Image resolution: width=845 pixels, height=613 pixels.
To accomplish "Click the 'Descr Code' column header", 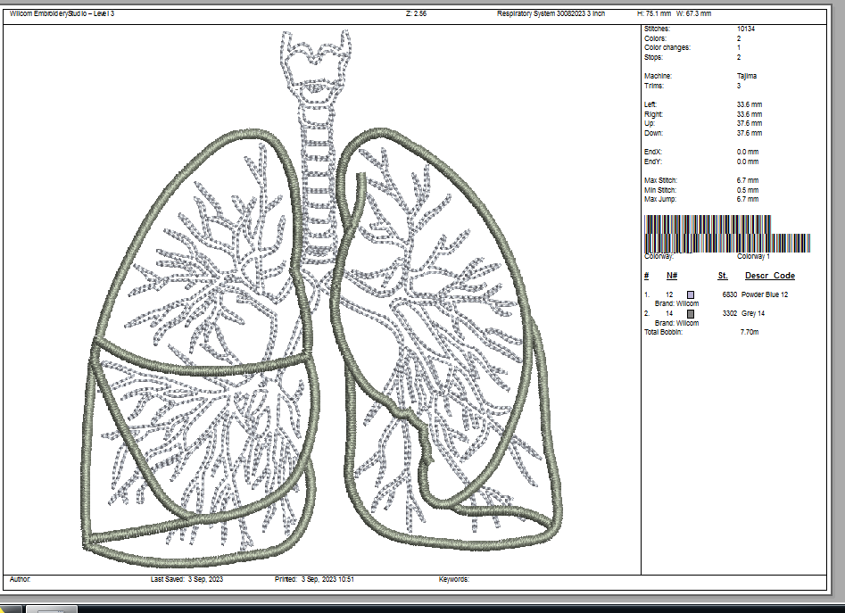I will [769, 276].
